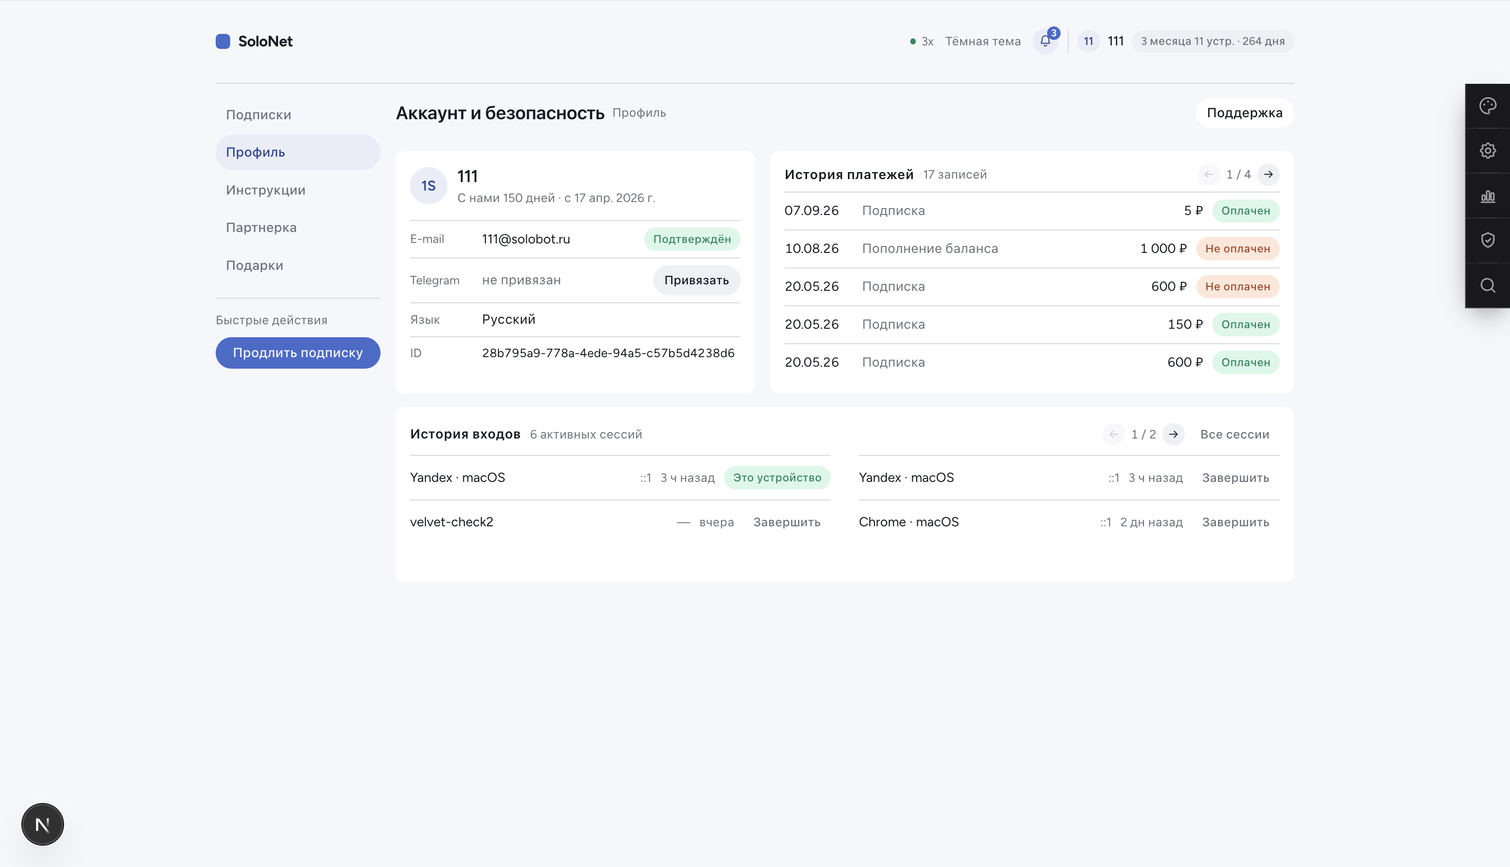Click the Русский language value

click(x=508, y=319)
